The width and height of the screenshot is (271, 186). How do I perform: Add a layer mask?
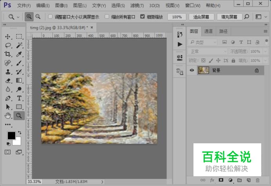(x=221, y=180)
